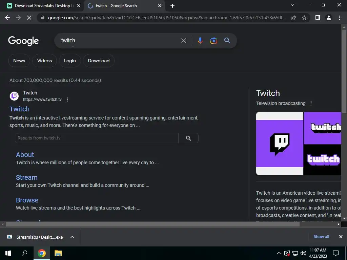Click Show all downloads

tap(321, 237)
